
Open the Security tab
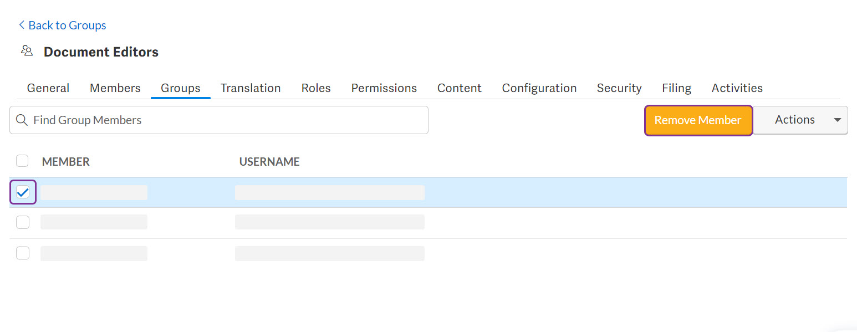(x=619, y=88)
